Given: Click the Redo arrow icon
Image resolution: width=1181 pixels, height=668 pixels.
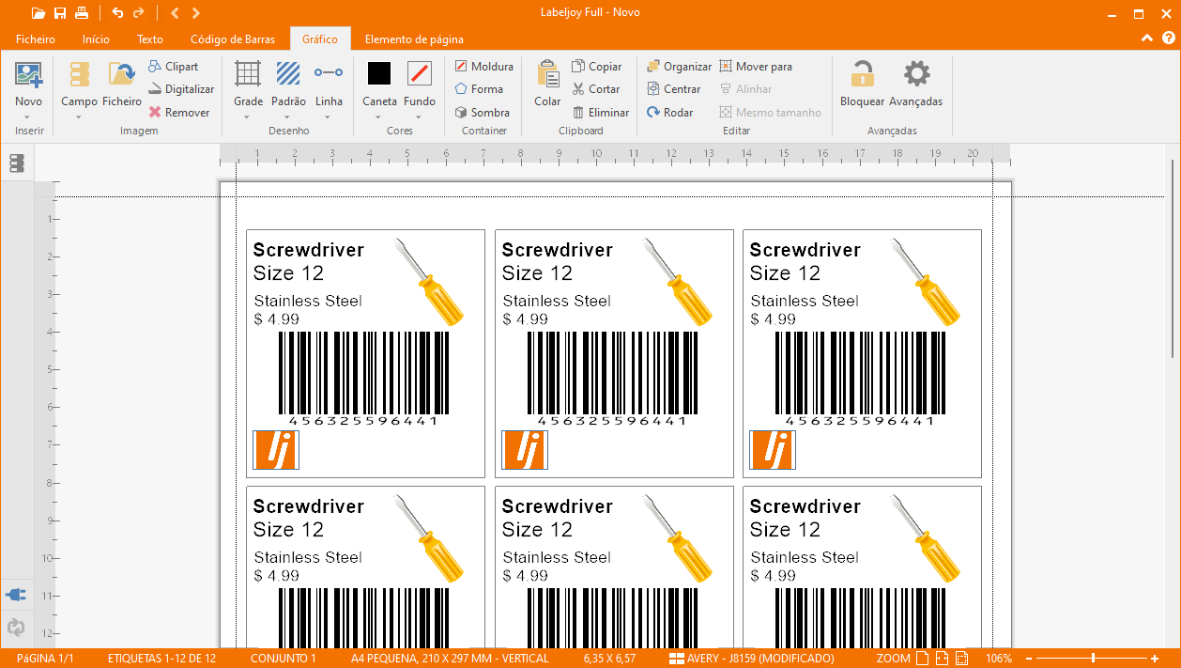Looking at the screenshot, I should pos(139,13).
